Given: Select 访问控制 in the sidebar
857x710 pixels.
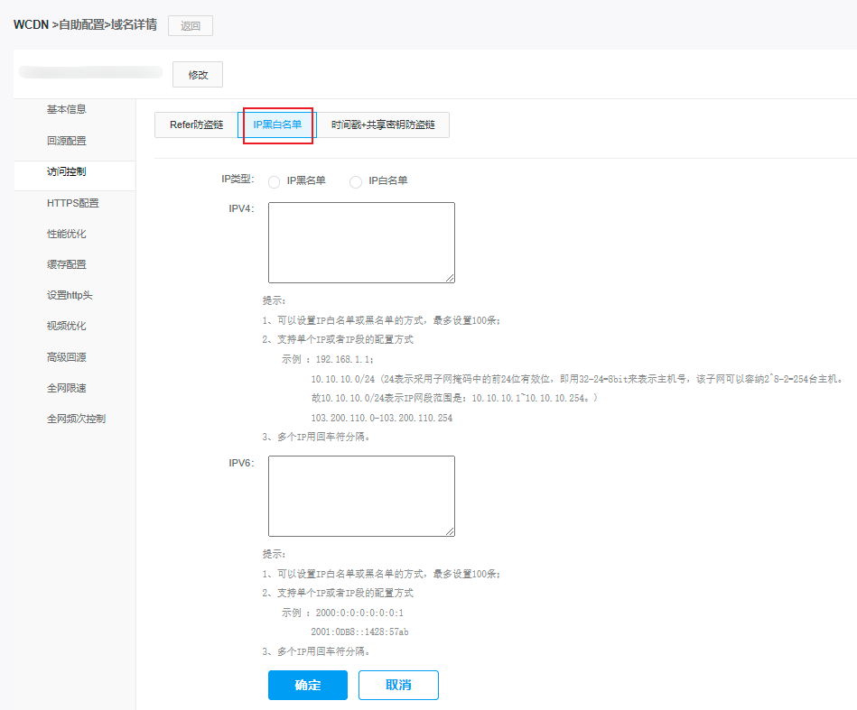Looking at the screenshot, I should pos(67,171).
